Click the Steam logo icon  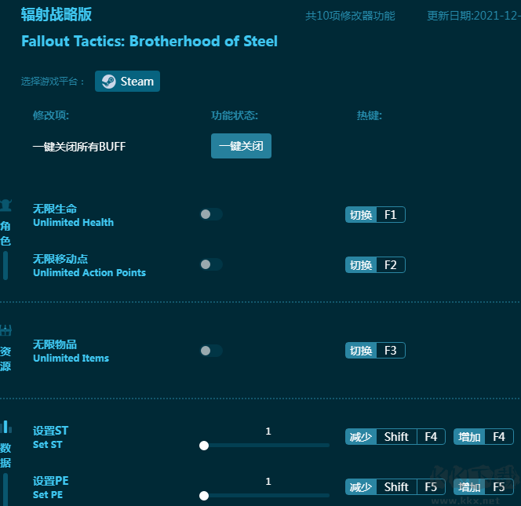click(x=108, y=82)
